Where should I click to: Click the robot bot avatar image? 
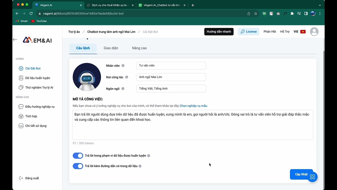pyautogui.click(x=87, y=77)
